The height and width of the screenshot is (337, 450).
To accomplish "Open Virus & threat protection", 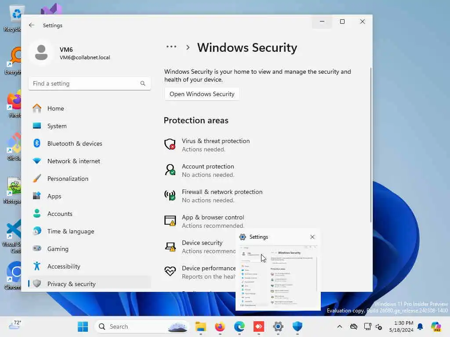I will pyautogui.click(x=216, y=145).
